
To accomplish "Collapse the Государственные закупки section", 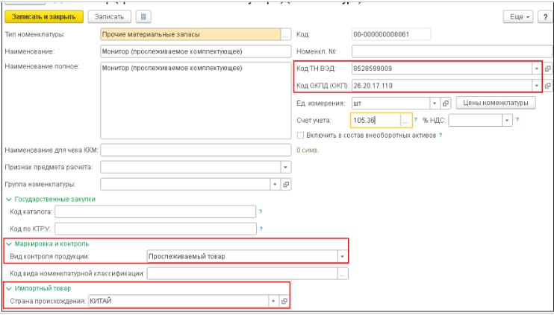I will coord(8,199).
